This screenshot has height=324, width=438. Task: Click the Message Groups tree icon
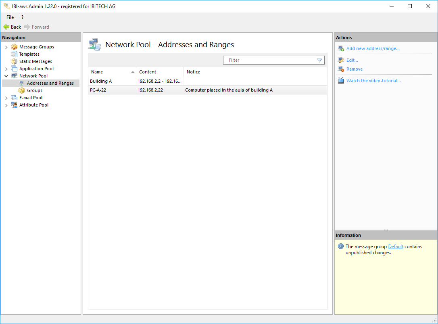point(15,47)
